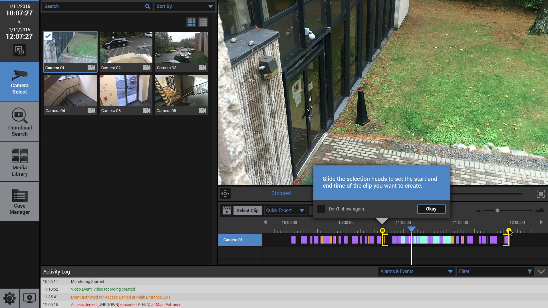Click the PTZ control crosshair icon
Viewport: 548px width, 308px height.
[x=225, y=194]
